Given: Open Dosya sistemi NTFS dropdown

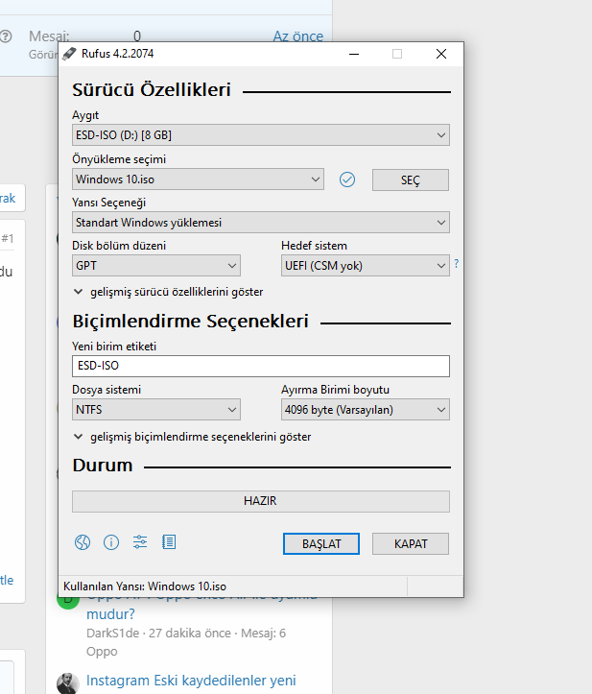Looking at the screenshot, I should pos(156,410).
